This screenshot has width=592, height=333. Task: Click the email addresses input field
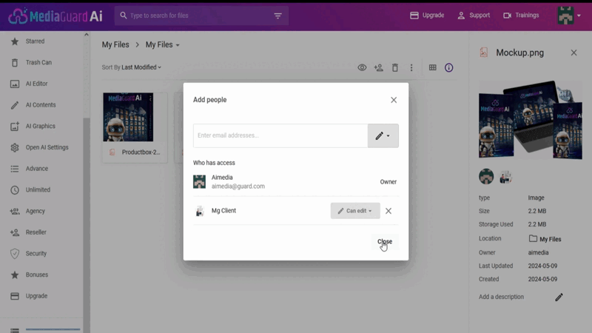coord(280,135)
